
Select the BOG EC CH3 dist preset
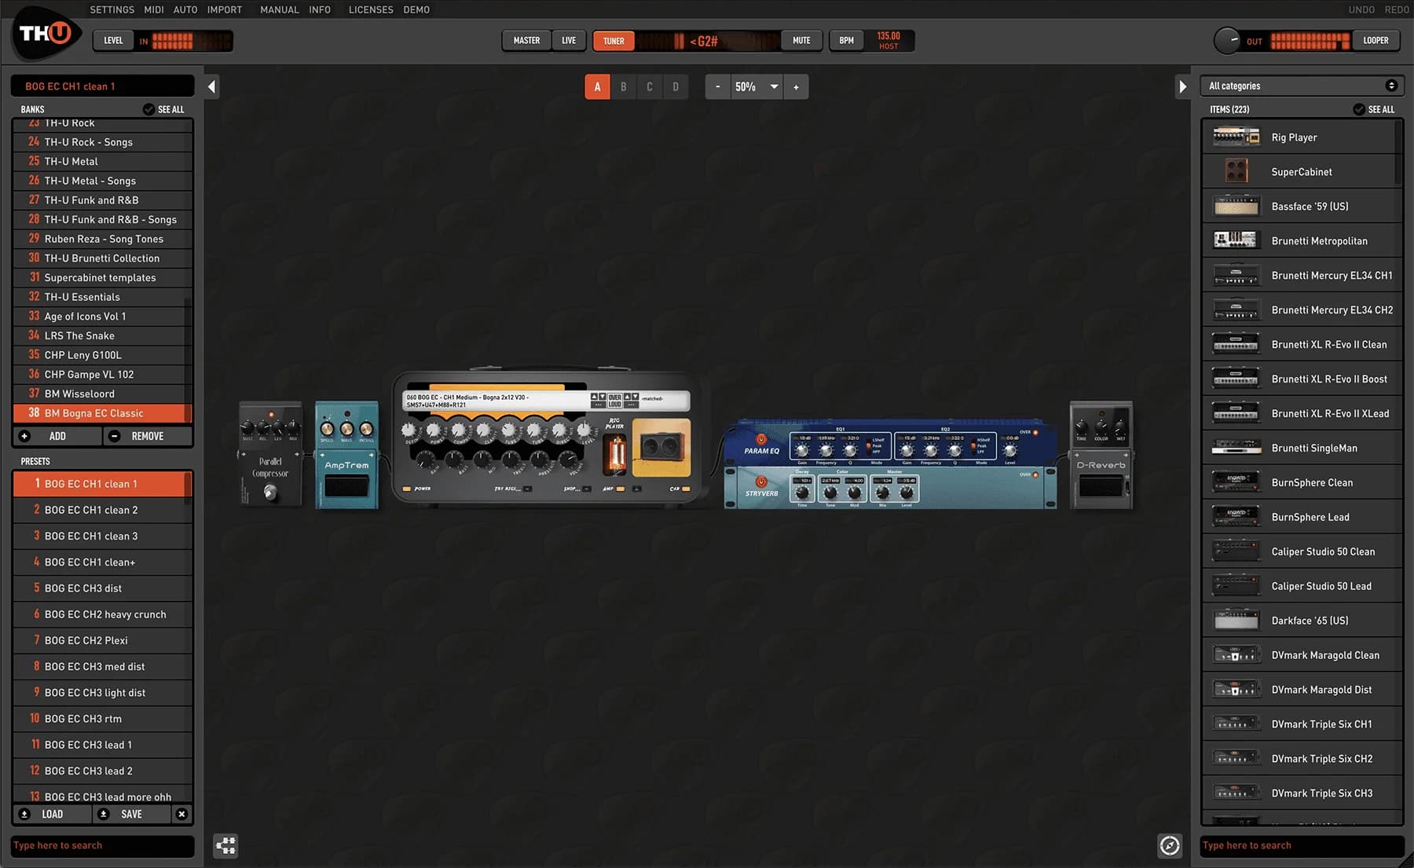(x=102, y=588)
